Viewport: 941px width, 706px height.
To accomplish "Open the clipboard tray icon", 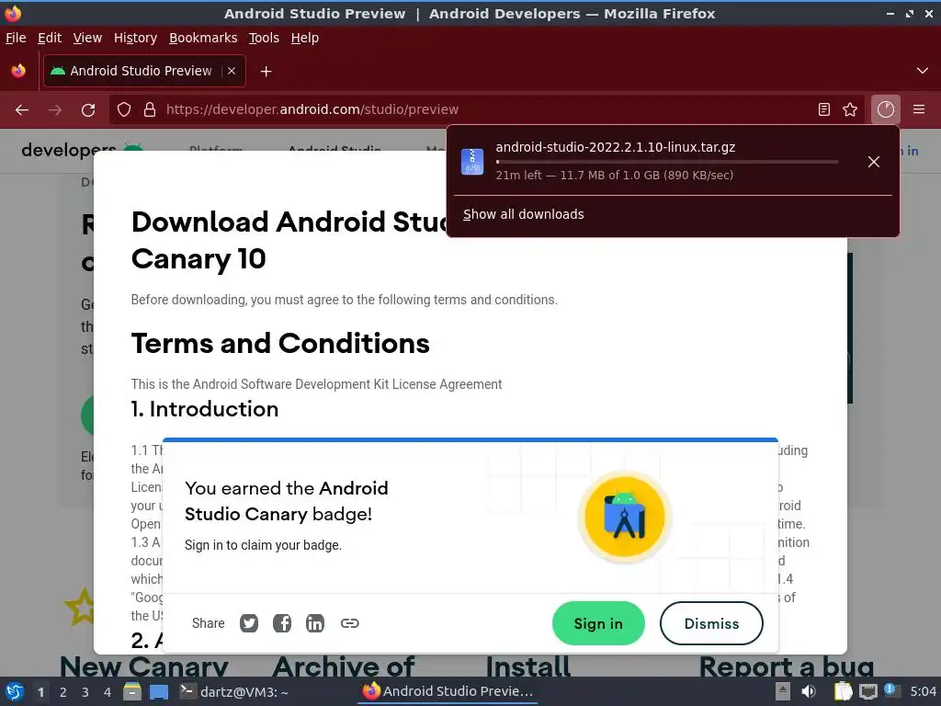I will pos(844,691).
